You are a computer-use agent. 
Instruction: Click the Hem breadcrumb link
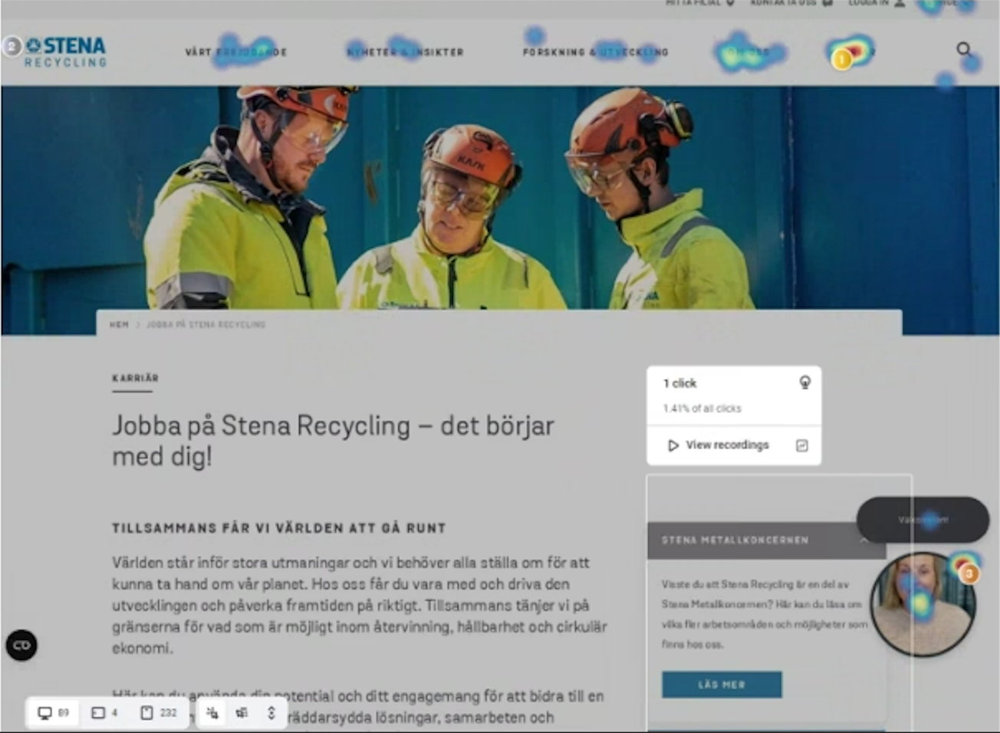coord(119,324)
